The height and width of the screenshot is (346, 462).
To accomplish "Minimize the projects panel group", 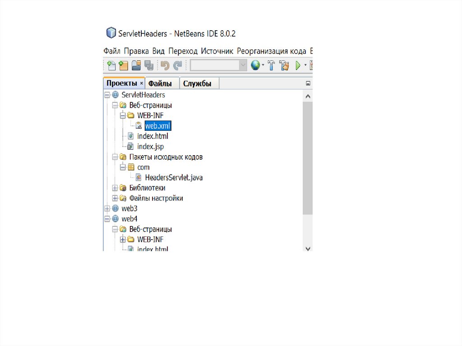I will (308, 83).
